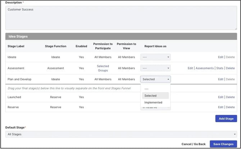View Stats for the Assessment stage
The height and width of the screenshot is (149, 241).
pos(219,68)
